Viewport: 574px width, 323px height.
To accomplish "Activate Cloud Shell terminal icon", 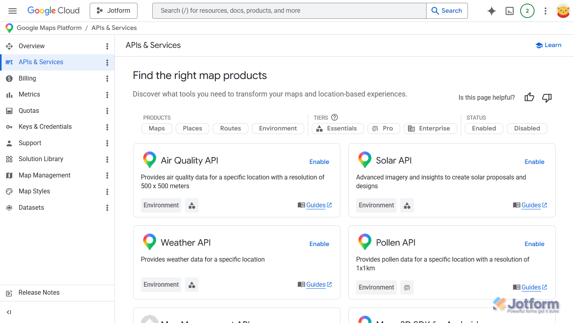I will pos(509,11).
